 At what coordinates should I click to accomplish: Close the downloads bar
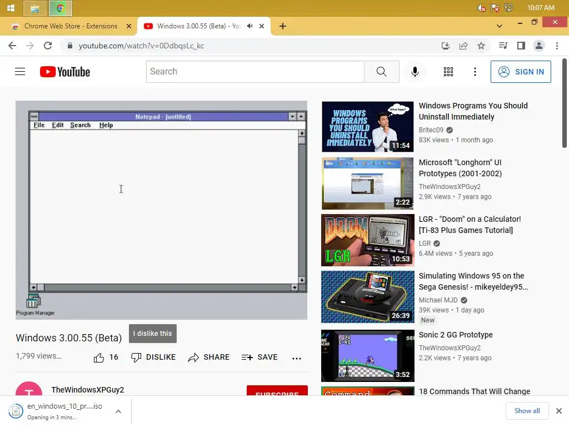tap(559, 411)
